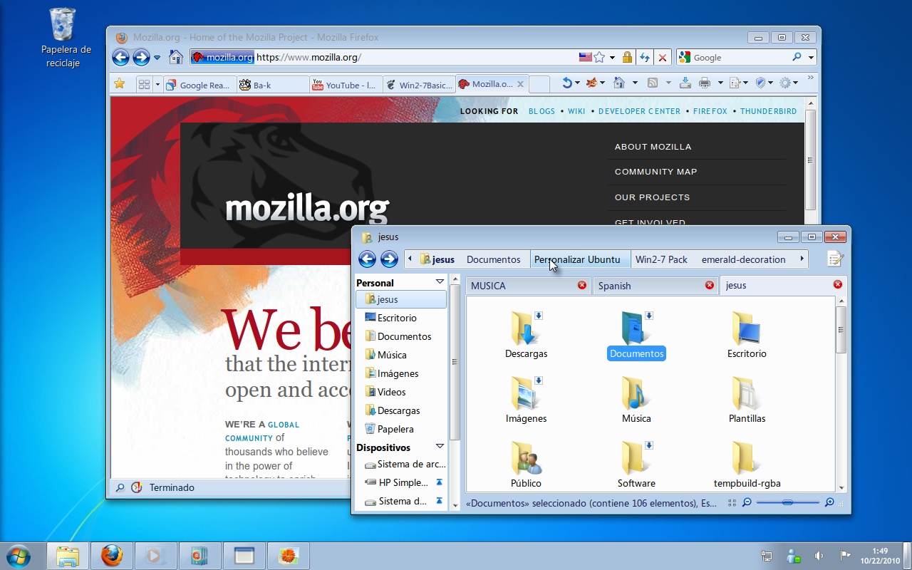Image resolution: width=912 pixels, height=570 pixels.
Task: Open the gear tools menu in Firefox
Action: click(x=785, y=83)
